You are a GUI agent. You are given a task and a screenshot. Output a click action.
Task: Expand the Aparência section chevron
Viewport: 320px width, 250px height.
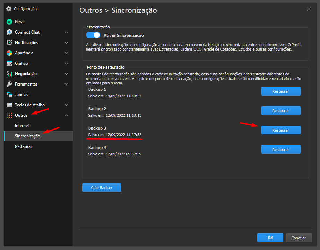tap(66, 53)
